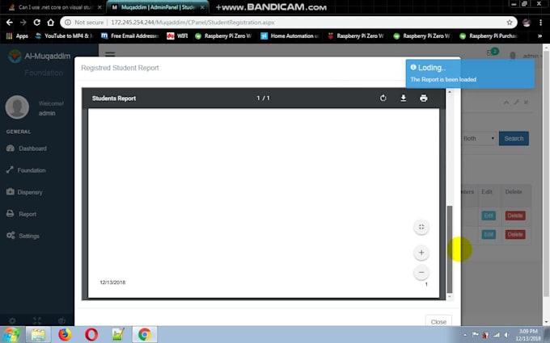
Task: Click the address bar URL
Action: (192, 23)
